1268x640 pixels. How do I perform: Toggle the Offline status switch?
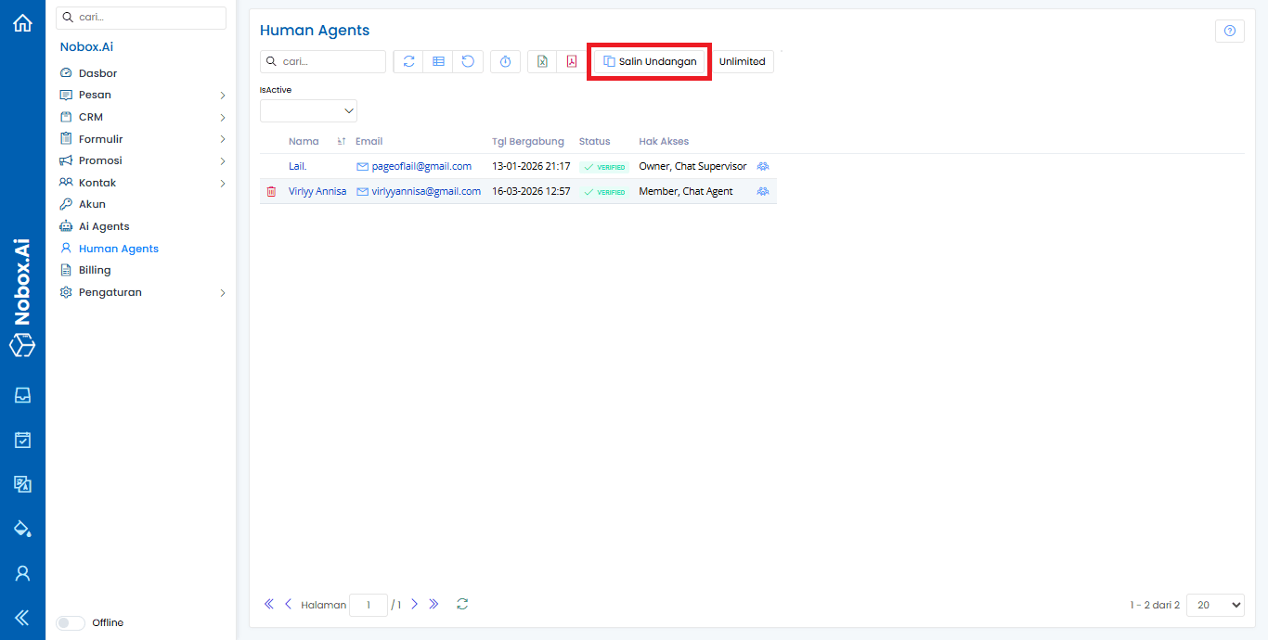(71, 623)
